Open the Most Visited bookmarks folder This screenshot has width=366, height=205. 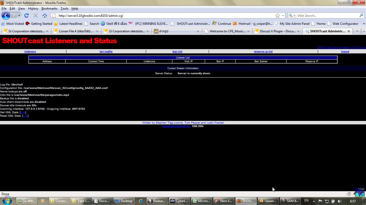[13, 23]
